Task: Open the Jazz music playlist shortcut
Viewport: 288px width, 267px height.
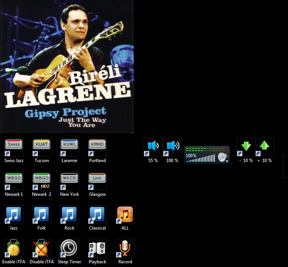Action: coord(14,214)
